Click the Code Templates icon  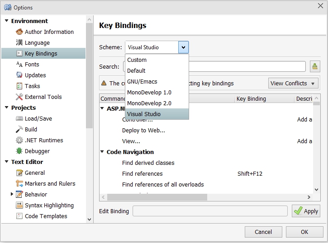pyautogui.click(x=19, y=216)
